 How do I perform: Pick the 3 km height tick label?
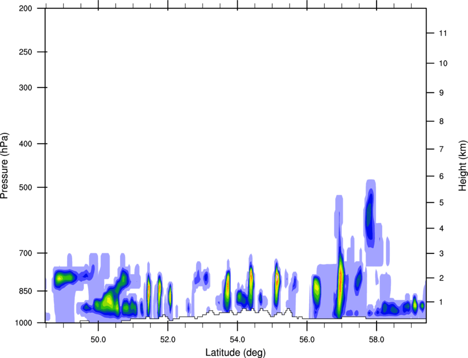[442, 253]
